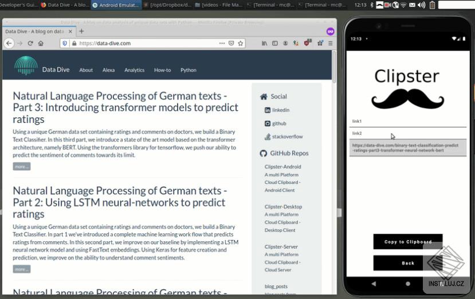Click more button under Part 3
475x299 pixels.
click(x=22, y=166)
